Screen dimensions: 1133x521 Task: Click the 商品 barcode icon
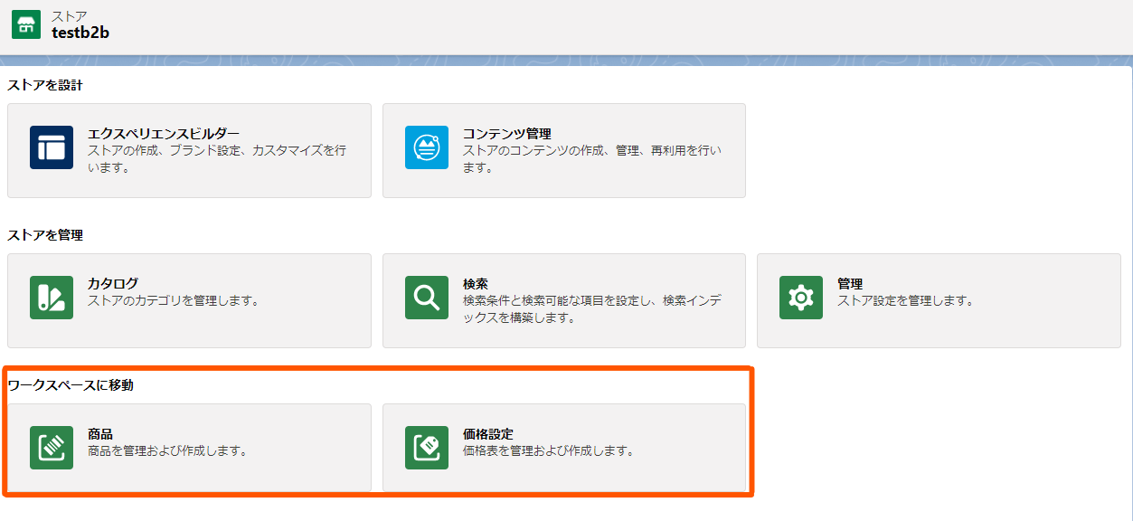52,448
